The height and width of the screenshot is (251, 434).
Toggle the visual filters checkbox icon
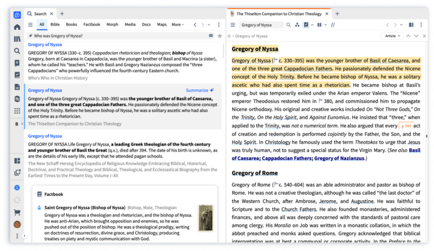307,25
